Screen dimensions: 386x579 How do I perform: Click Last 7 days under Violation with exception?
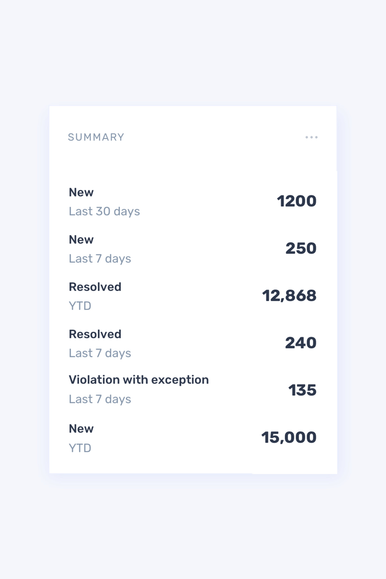tap(100, 399)
